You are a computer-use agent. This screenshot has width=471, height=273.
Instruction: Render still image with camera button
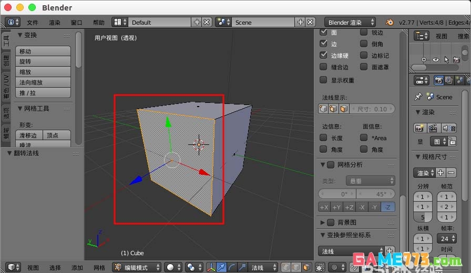[x=419, y=128]
